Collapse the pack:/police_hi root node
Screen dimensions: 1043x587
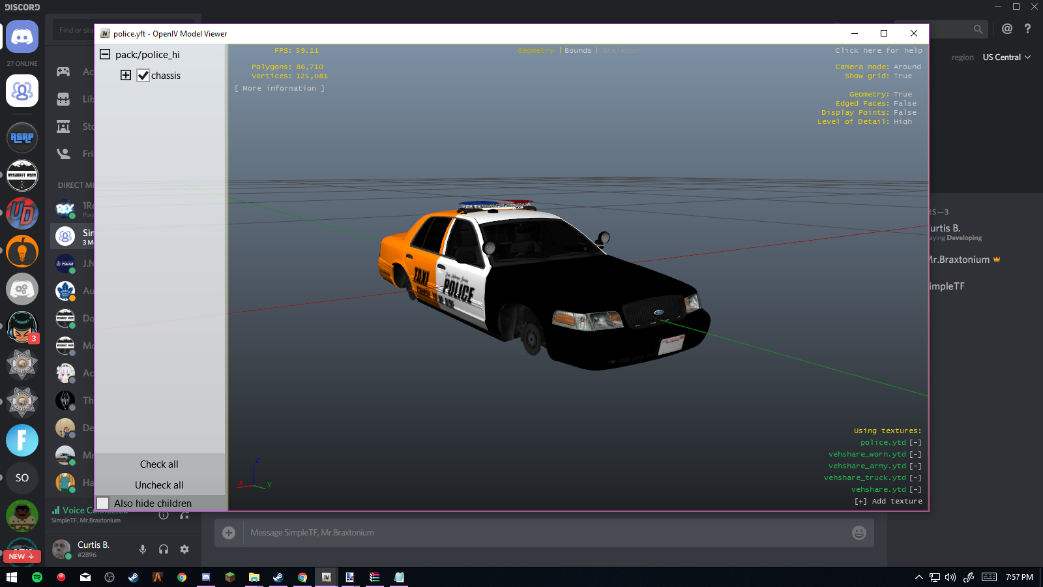point(105,55)
